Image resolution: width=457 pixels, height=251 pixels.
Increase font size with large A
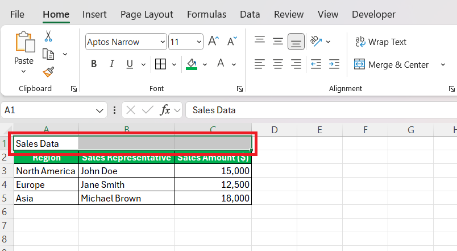213,41
